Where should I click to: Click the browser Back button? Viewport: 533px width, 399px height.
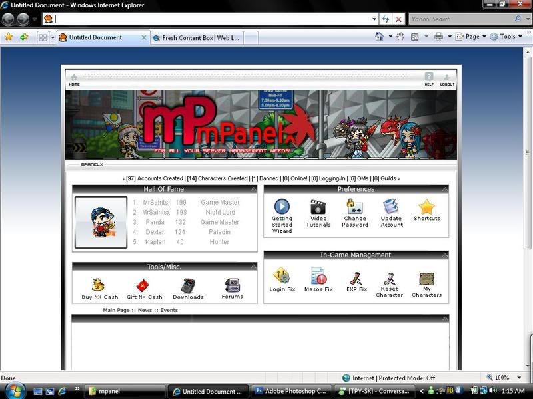point(8,19)
